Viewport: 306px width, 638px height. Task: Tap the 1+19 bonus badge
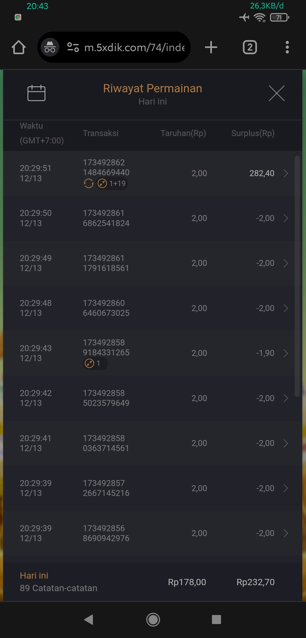point(112,184)
